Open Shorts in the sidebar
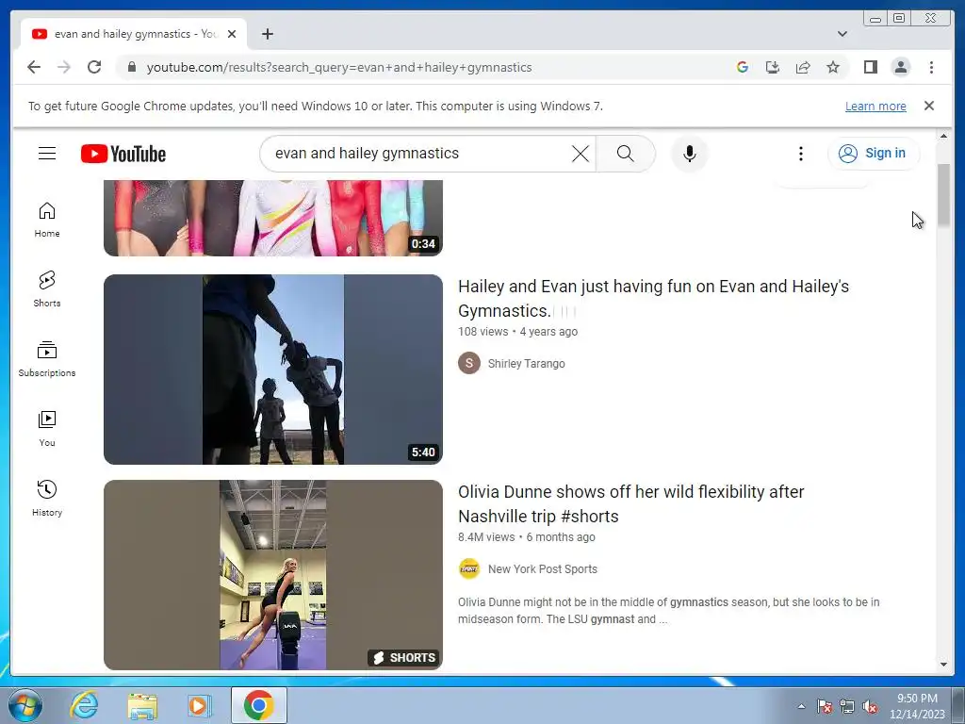965x724 pixels. 47,289
